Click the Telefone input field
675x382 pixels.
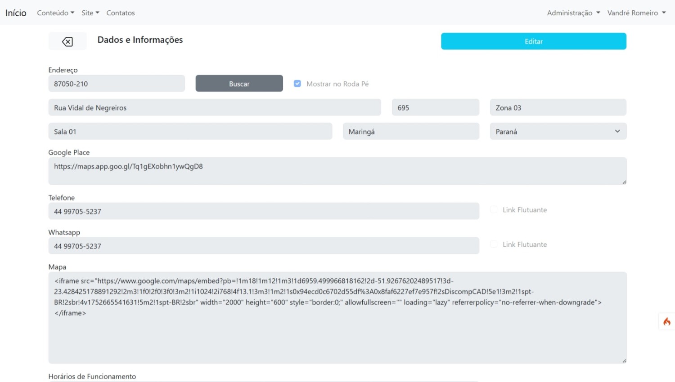[263, 211]
